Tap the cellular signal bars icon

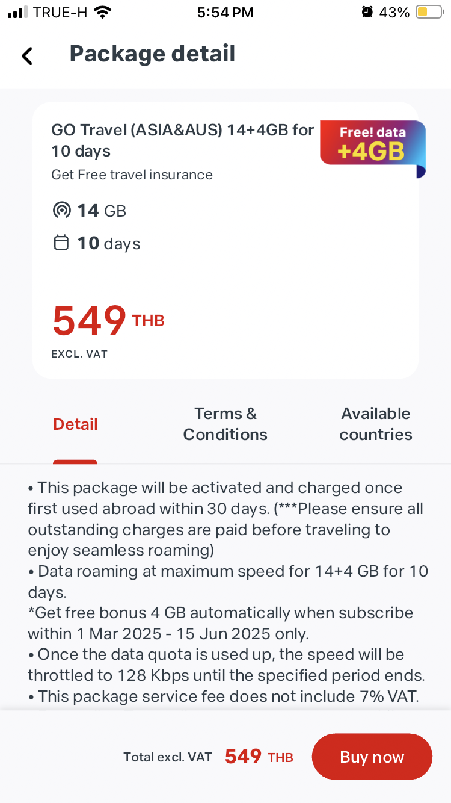(x=18, y=12)
